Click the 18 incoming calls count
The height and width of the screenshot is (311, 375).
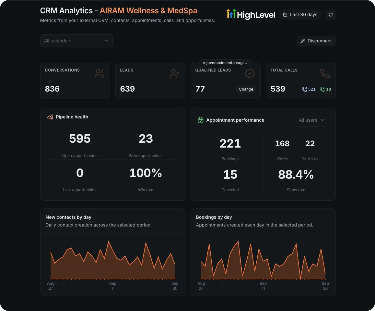[x=328, y=89]
